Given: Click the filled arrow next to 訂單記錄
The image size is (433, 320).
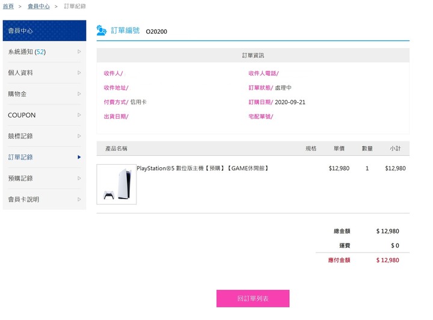Looking at the screenshot, I should (79, 157).
